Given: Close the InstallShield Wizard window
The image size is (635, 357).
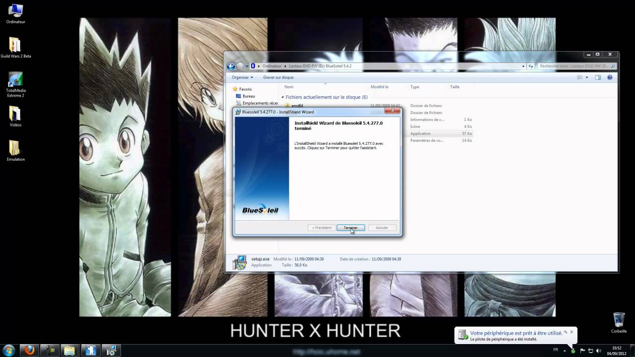Looking at the screenshot, I should 392,111.
